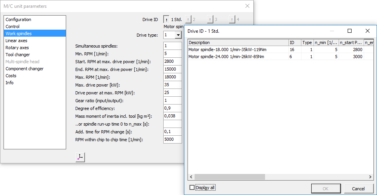Click the Cancel button
Viewport: 377px width, 195px height.
click(358, 188)
